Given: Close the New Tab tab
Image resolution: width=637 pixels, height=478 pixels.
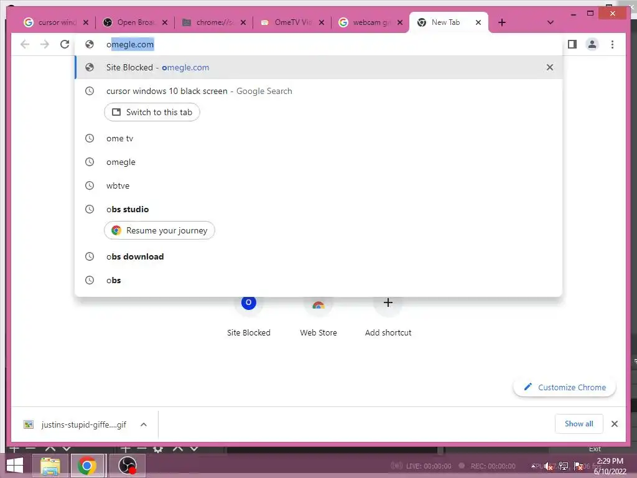Looking at the screenshot, I should coord(478,22).
